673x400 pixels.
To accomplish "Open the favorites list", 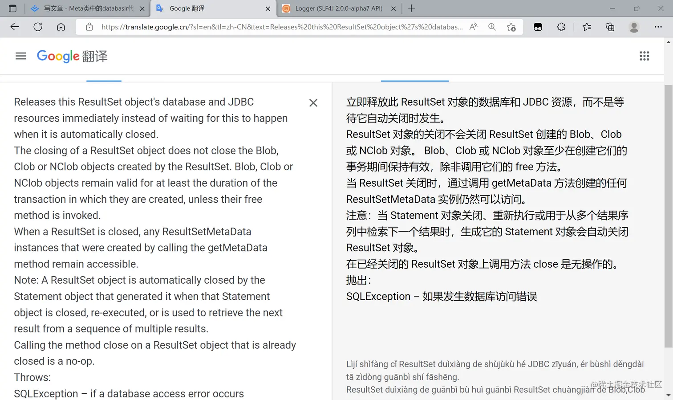I will click(587, 27).
